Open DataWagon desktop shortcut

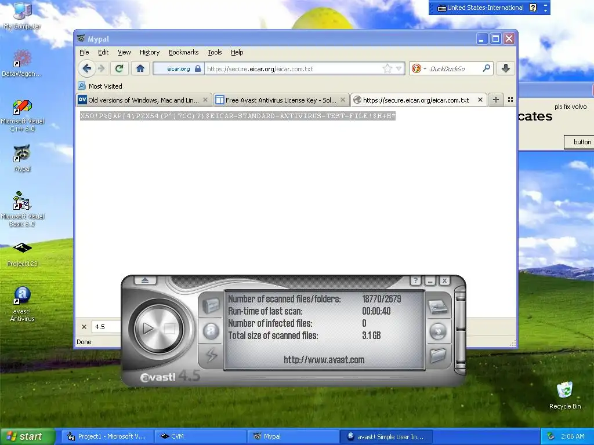click(x=22, y=63)
